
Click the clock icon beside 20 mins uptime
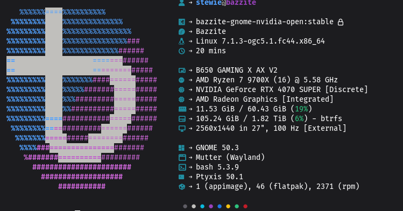click(182, 51)
